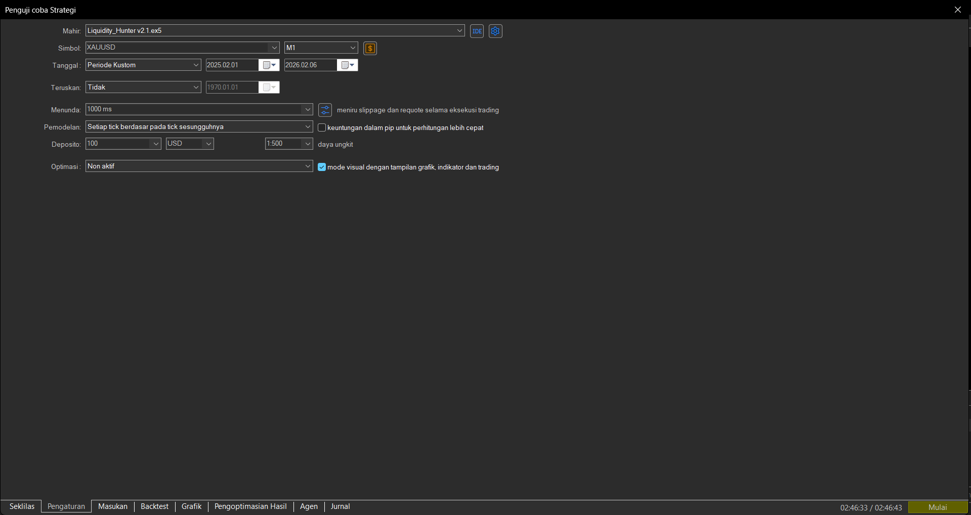Open the Backtest tab
This screenshot has height=515, width=971.
(154, 506)
